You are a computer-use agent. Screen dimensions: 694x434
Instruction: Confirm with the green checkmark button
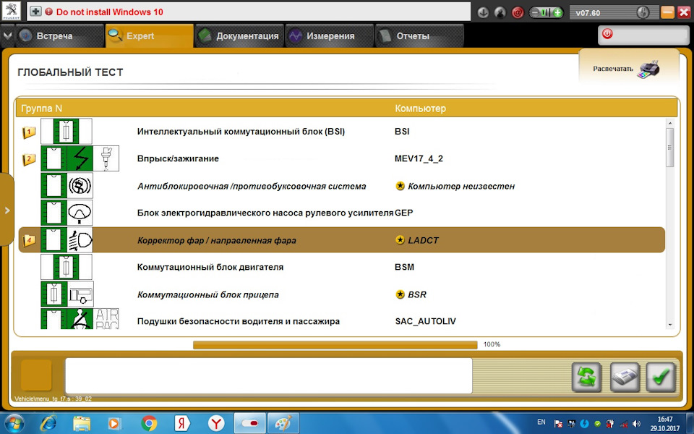(661, 378)
